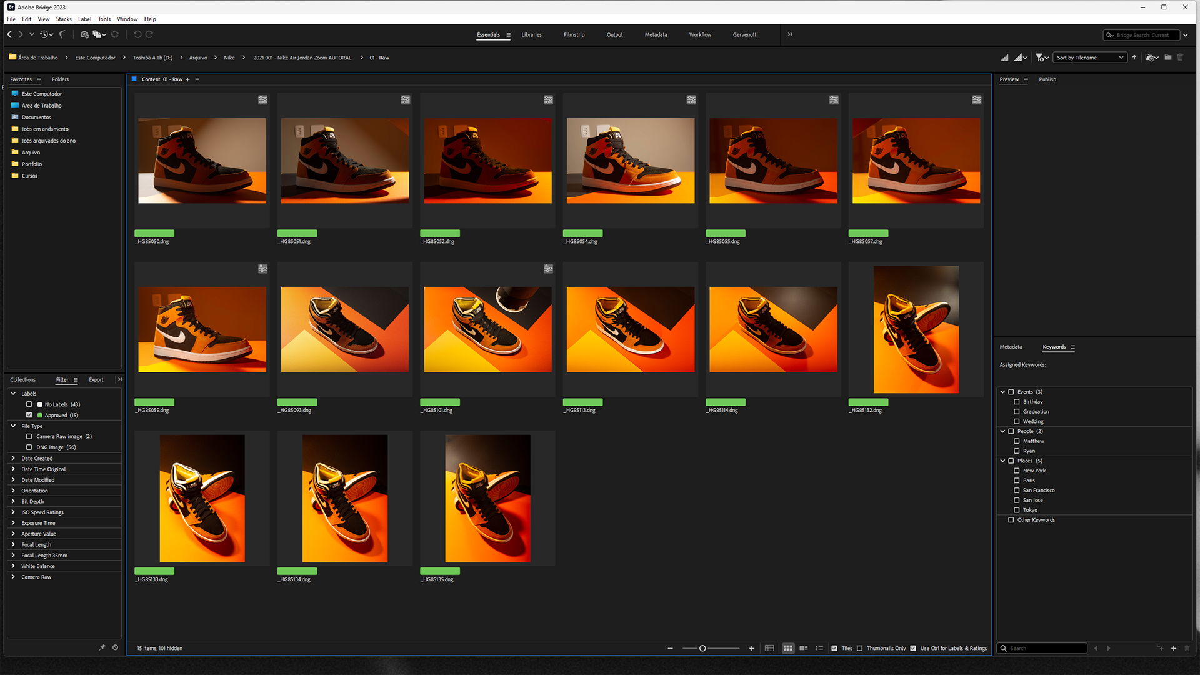Viewport: 1200px width, 675px height.
Task: Add new content window plus icon
Action: point(187,79)
